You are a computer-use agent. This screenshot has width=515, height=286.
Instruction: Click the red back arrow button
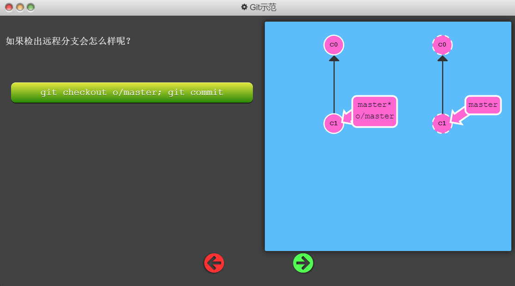pos(214,263)
